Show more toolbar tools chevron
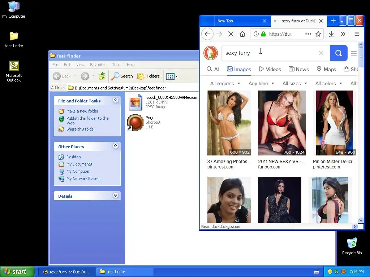Viewport: 370px width, 277px height. [x=343, y=34]
